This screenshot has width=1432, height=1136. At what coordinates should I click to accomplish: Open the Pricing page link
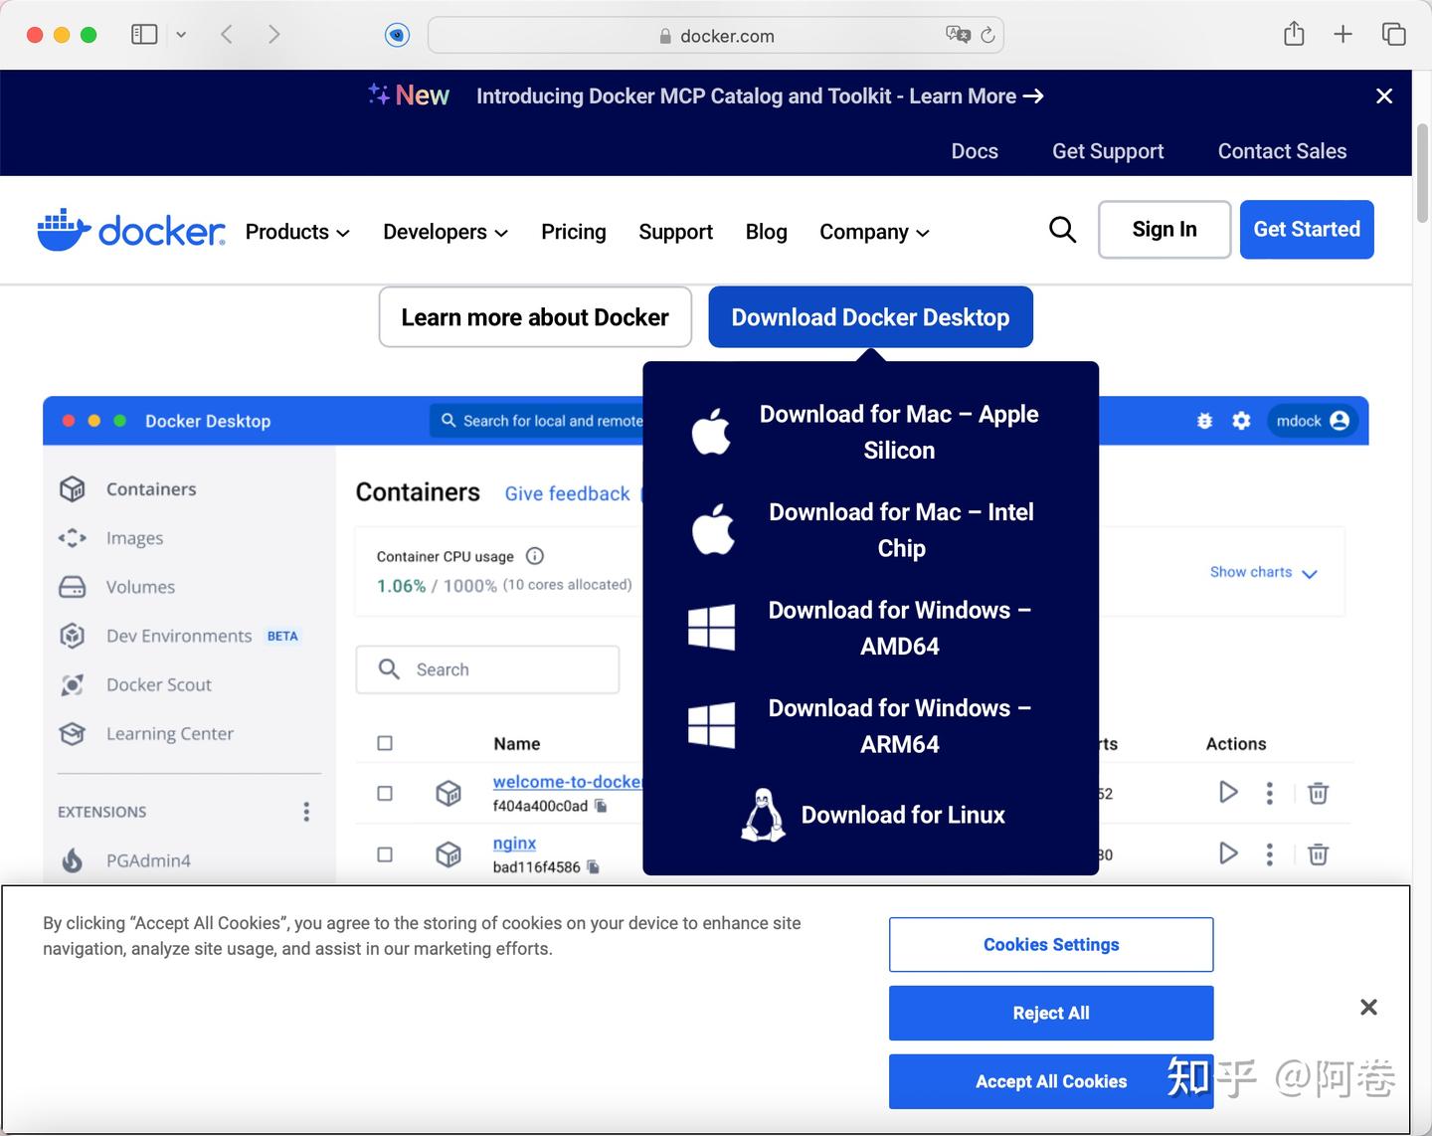[x=574, y=232]
